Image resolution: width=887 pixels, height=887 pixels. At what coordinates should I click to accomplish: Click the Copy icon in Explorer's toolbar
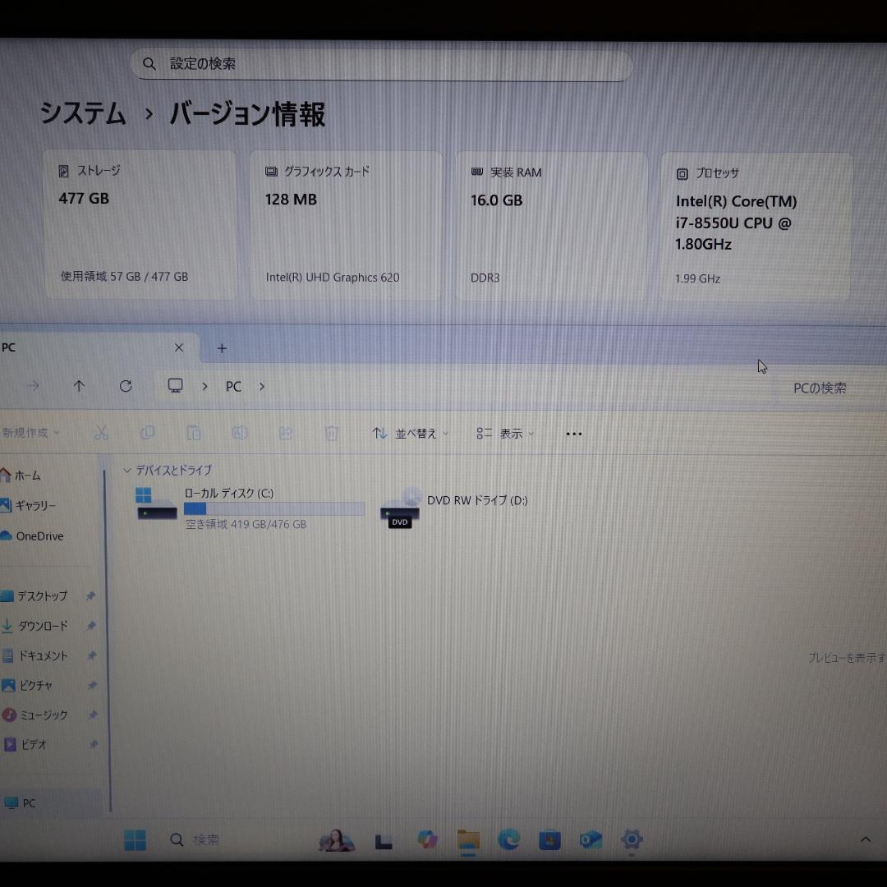coord(148,433)
